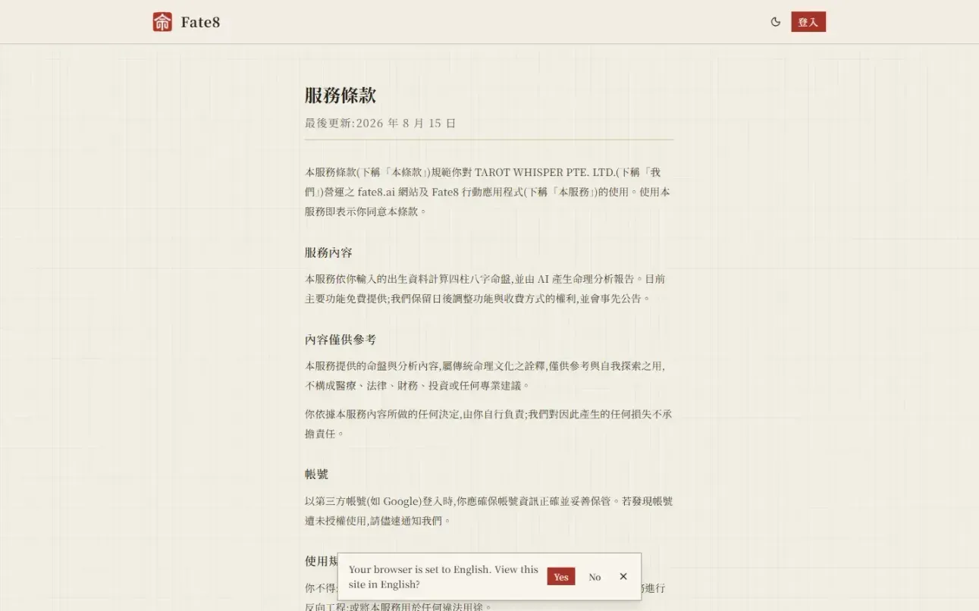The image size is (979, 611).
Task: Select the 最後更新:2026 年 8 月 15 日 date line
Action: [x=381, y=123]
